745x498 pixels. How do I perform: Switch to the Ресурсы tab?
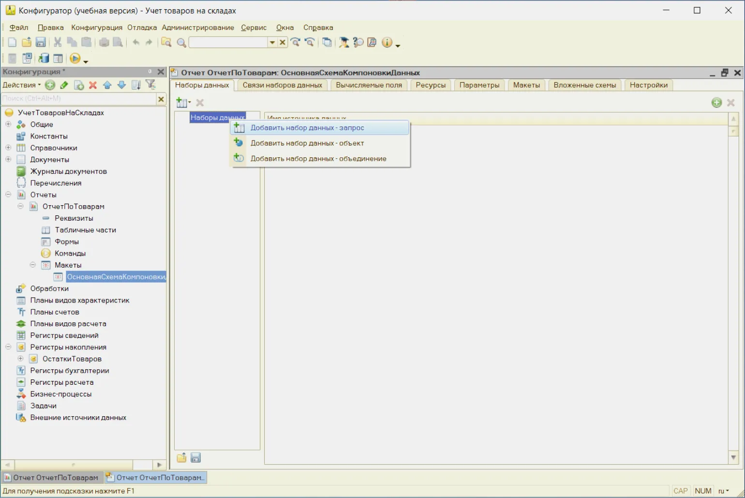(431, 85)
